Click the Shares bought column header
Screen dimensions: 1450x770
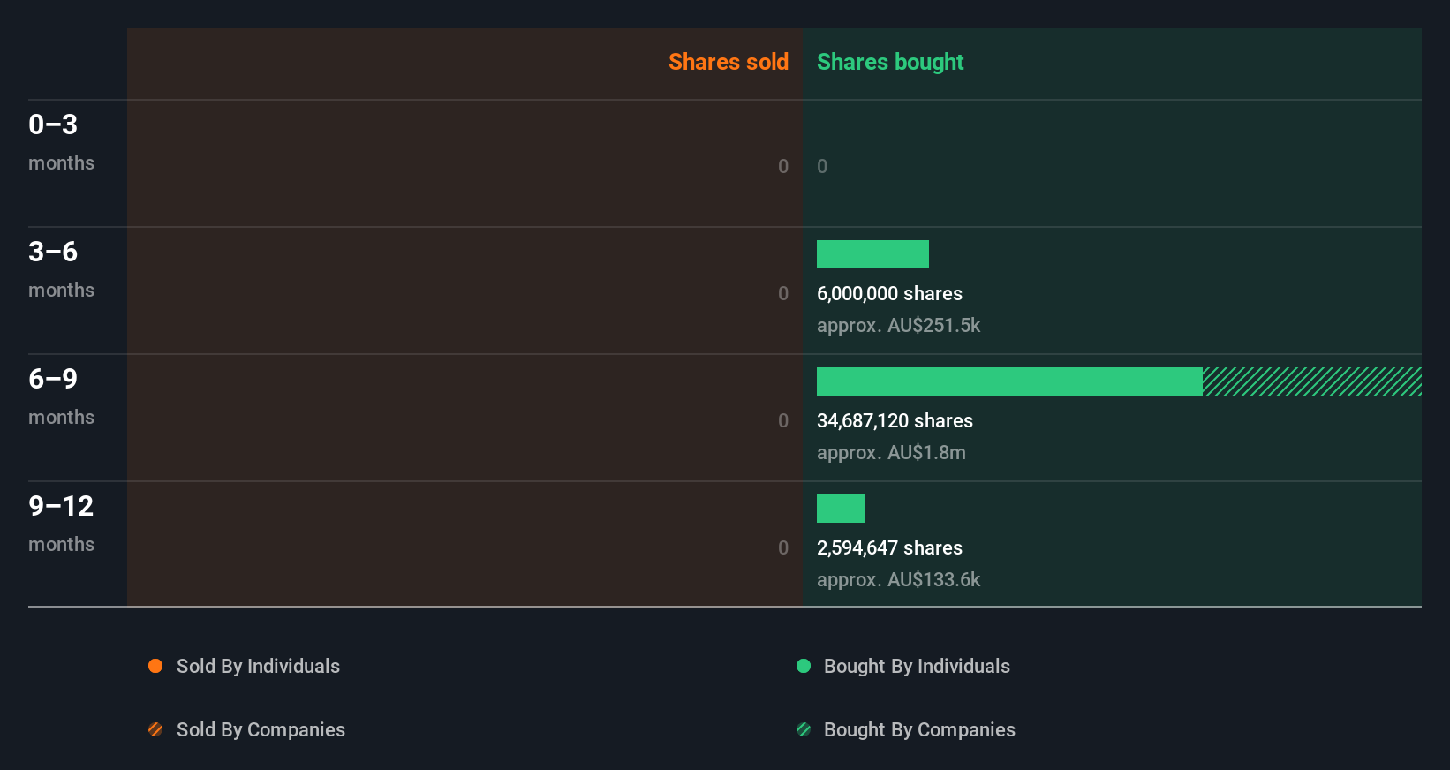(x=890, y=62)
